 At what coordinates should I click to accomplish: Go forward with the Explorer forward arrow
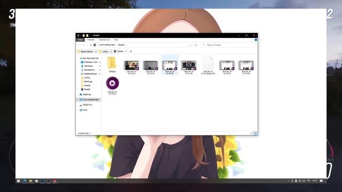tap(83, 45)
